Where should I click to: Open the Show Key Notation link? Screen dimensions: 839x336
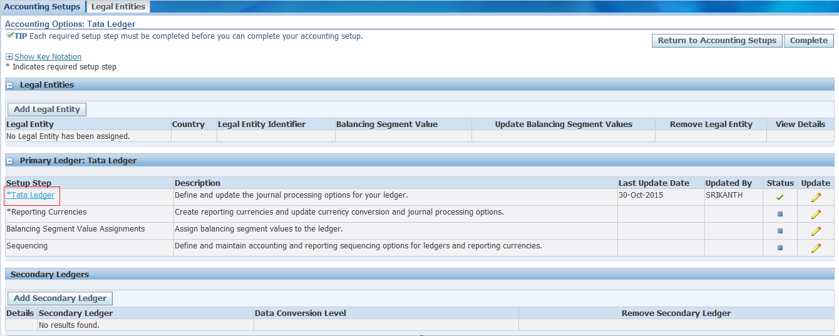pos(48,57)
